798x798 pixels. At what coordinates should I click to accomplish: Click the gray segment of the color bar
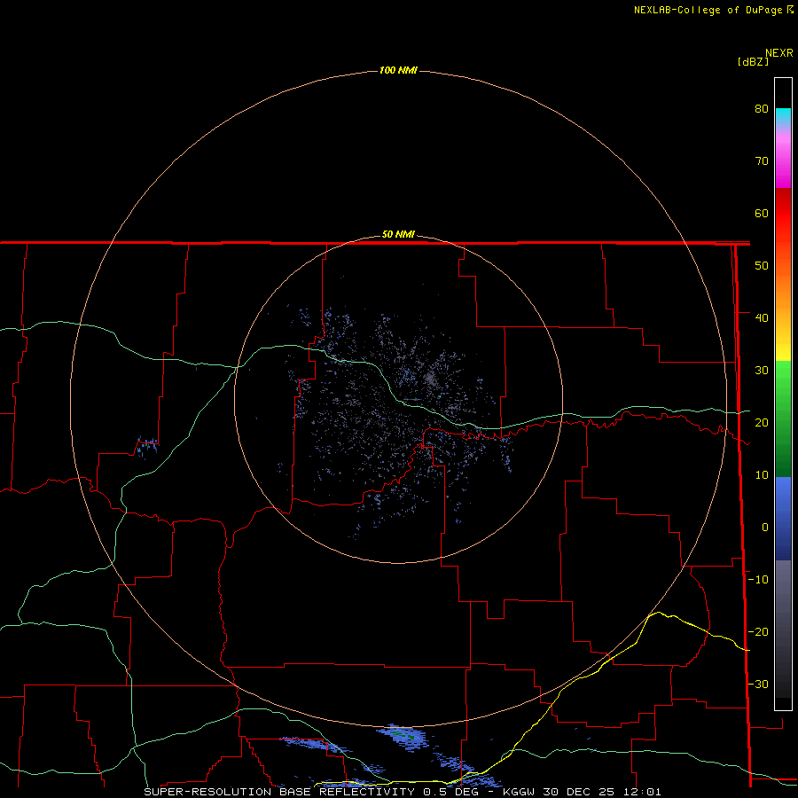[783, 629]
